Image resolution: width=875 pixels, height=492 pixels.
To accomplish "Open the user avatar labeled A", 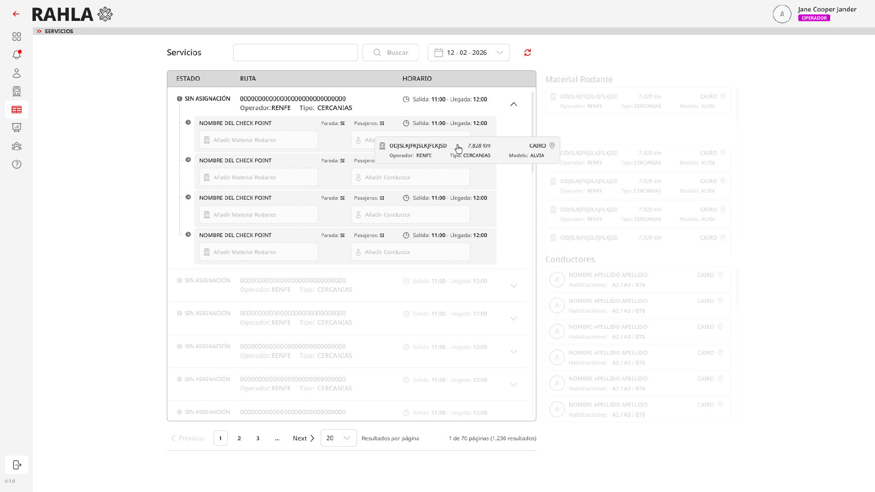I will 782,14.
